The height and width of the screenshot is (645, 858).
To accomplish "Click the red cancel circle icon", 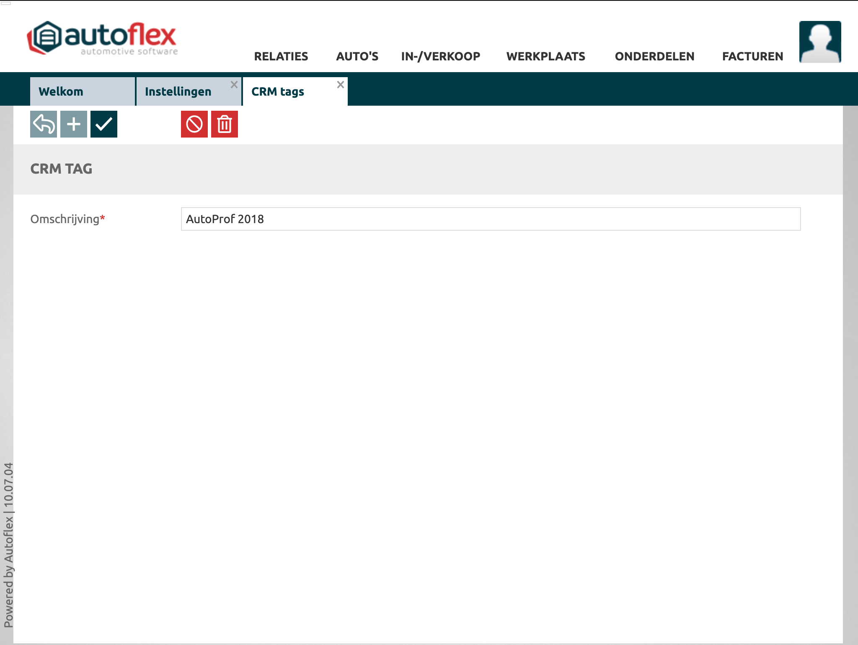I will [x=194, y=124].
